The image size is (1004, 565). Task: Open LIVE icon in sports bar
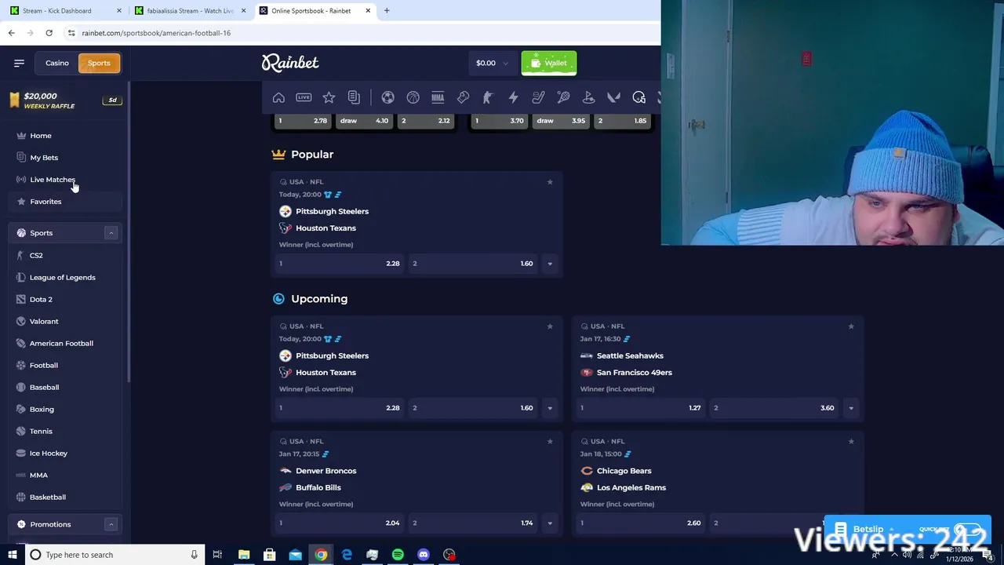(304, 97)
